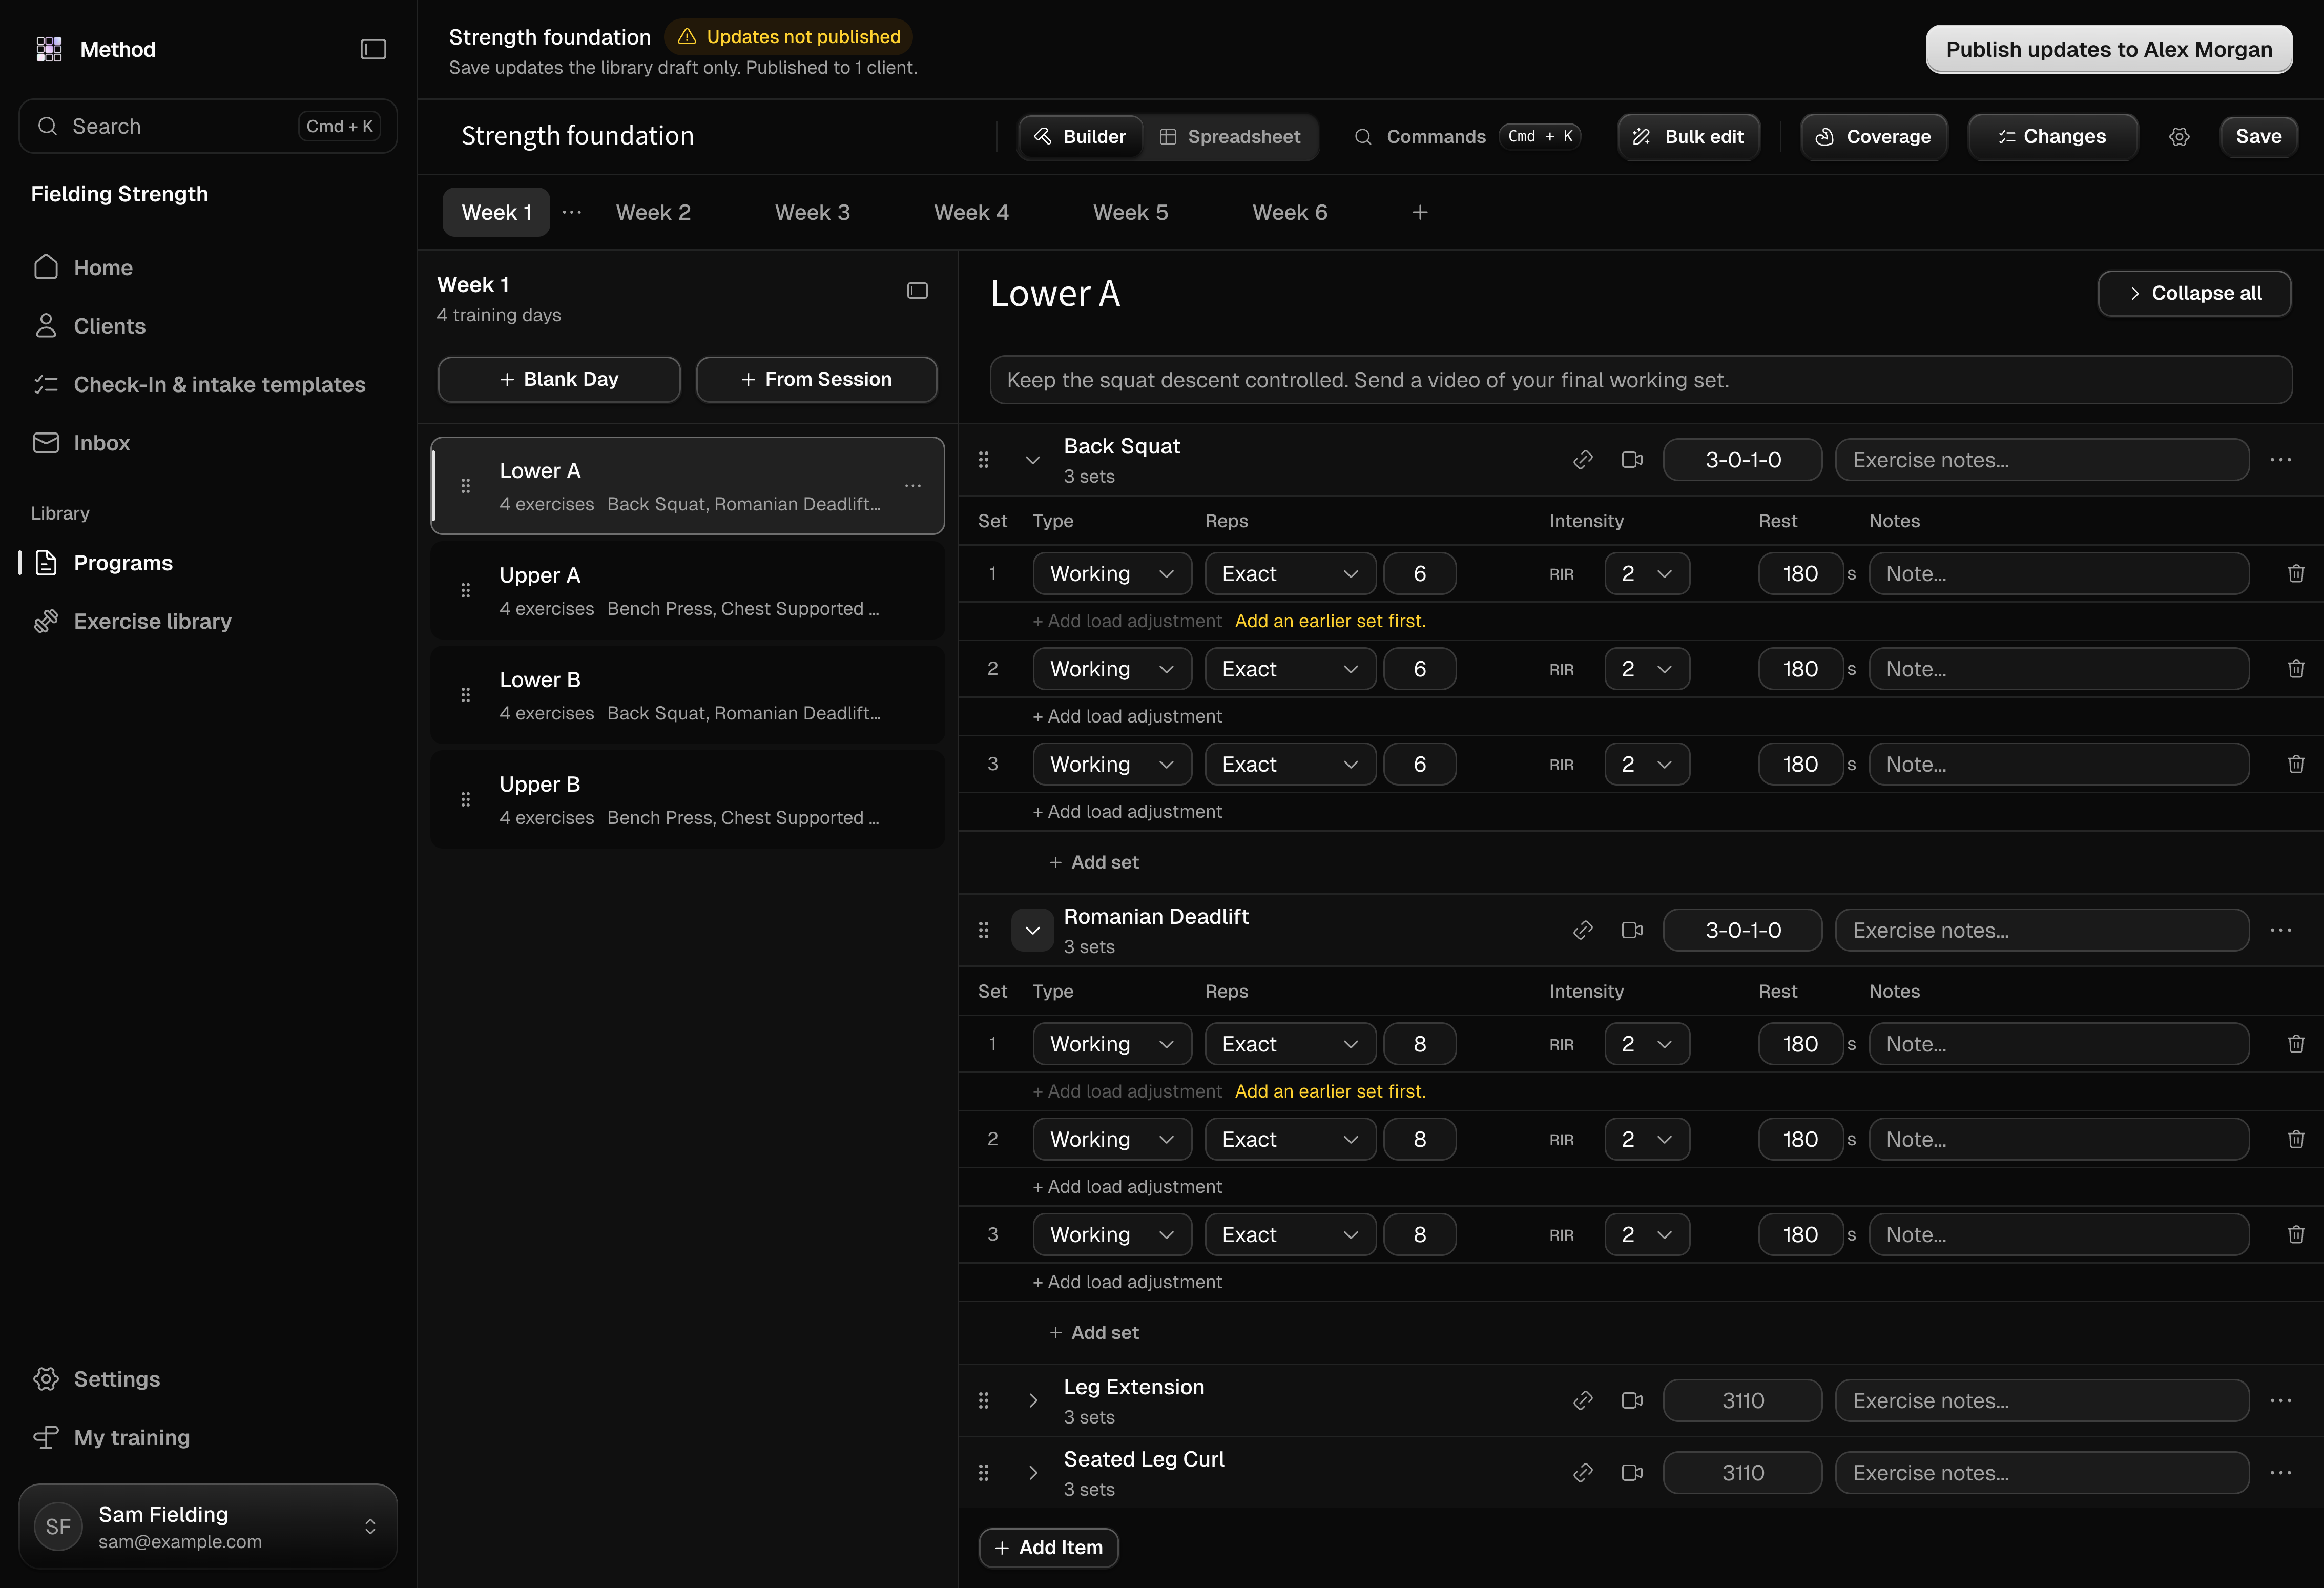Click the Back Squat link icon
This screenshot has height=1588, width=2324.
pos(1582,460)
